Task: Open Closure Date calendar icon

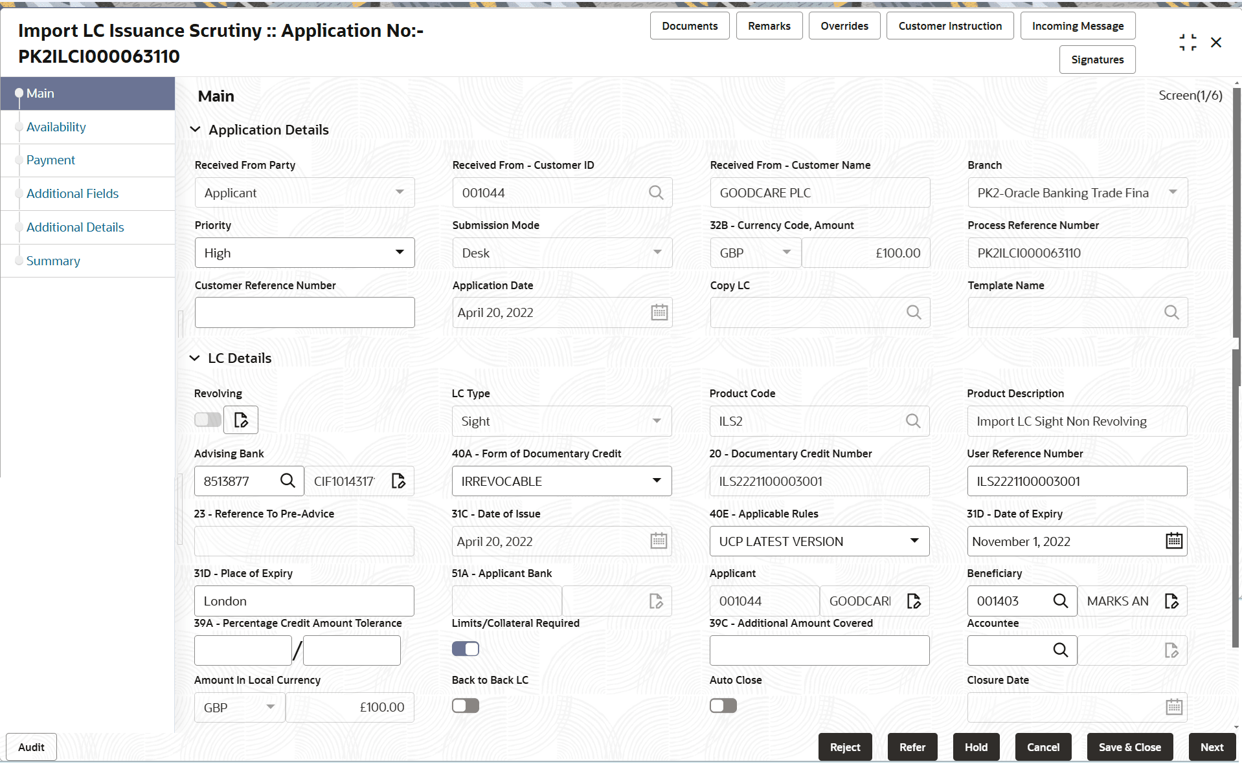Action: tap(1173, 707)
